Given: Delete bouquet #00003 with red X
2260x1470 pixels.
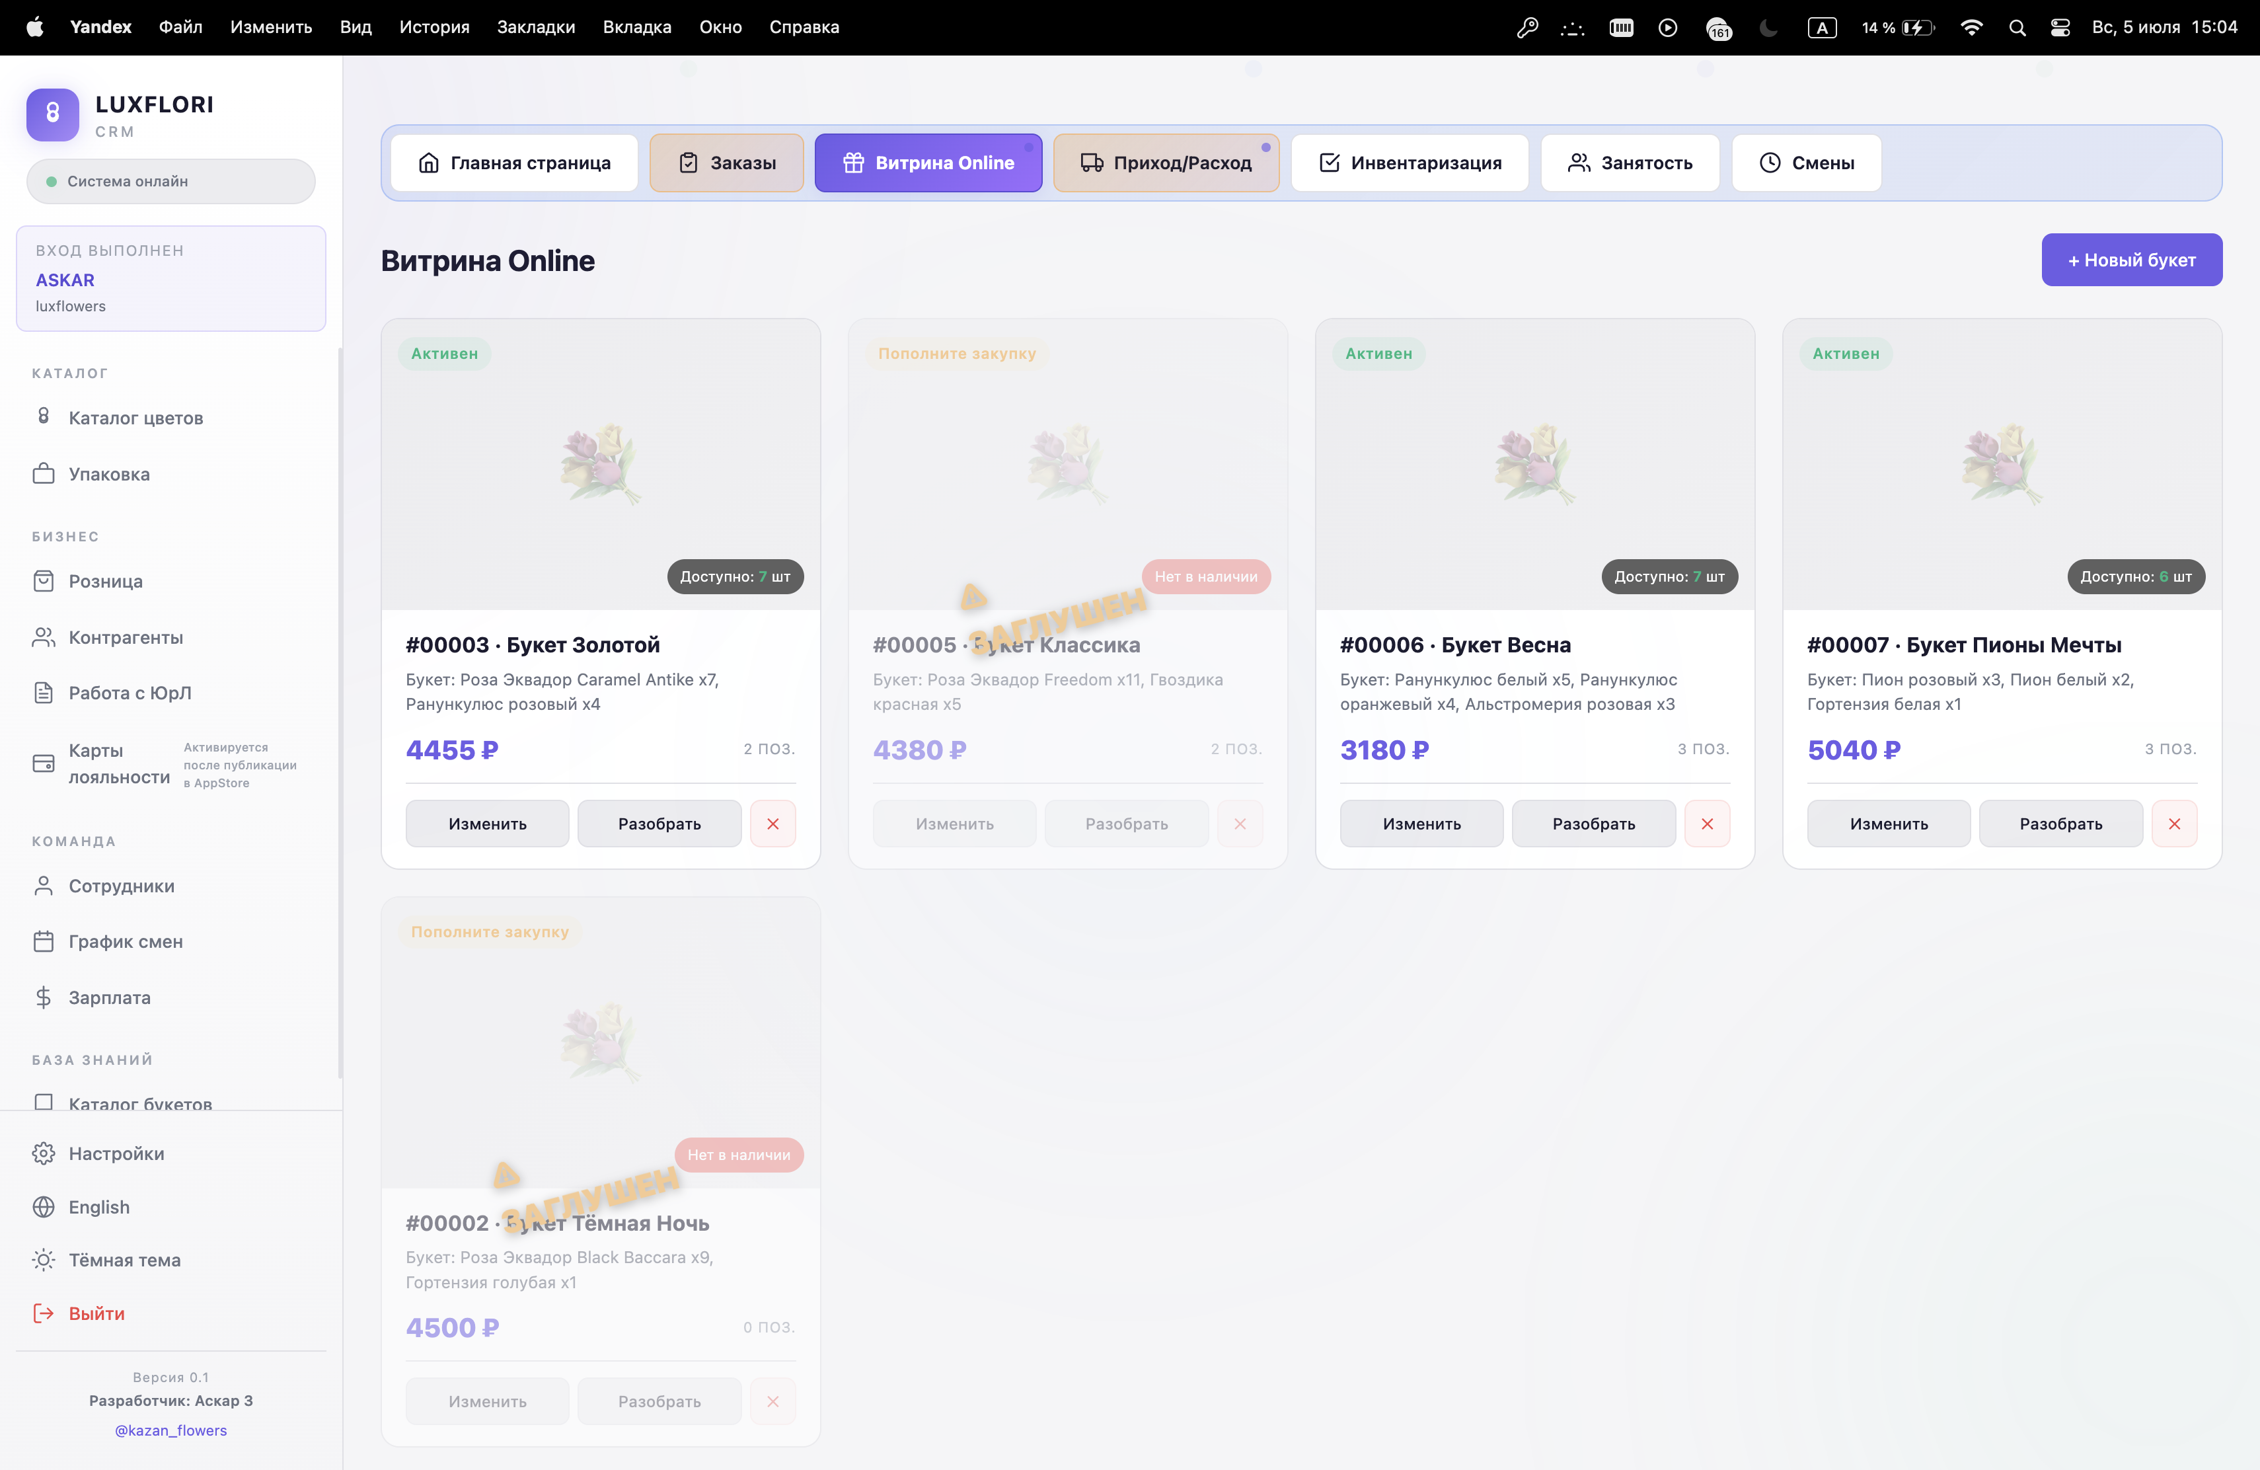Looking at the screenshot, I should pyautogui.click(x=773, y=824).
